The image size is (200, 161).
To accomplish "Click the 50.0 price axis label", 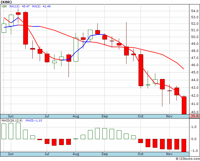I will pos(195,37).
